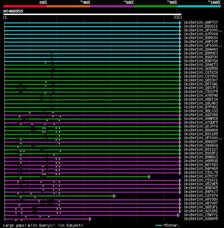This screenshot has height=228, width=224.
Task: Click the arrowhead ending the C5WYY1 alignment
Action: tap(178, 215)
